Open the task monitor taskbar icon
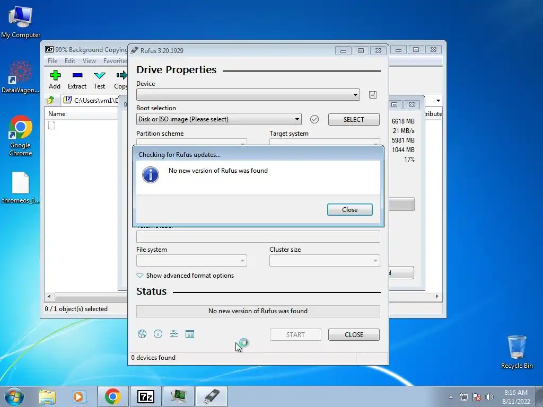Image resolution: width=543 pixels, height=407 pixels. (x=179, y=396)
